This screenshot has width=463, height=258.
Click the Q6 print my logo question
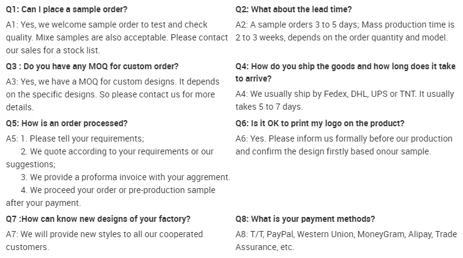click(x=320, y=123)
